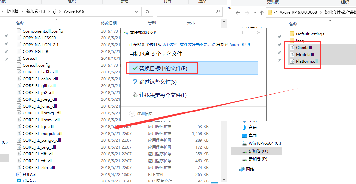Select CORE_RL_jpeg_.dll file icon
The image size is (356, 184).
point(19,99)
